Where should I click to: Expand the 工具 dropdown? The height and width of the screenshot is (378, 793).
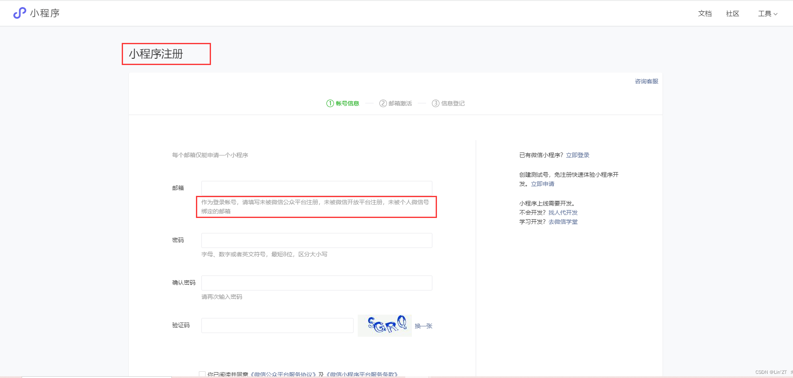(768, 14)
